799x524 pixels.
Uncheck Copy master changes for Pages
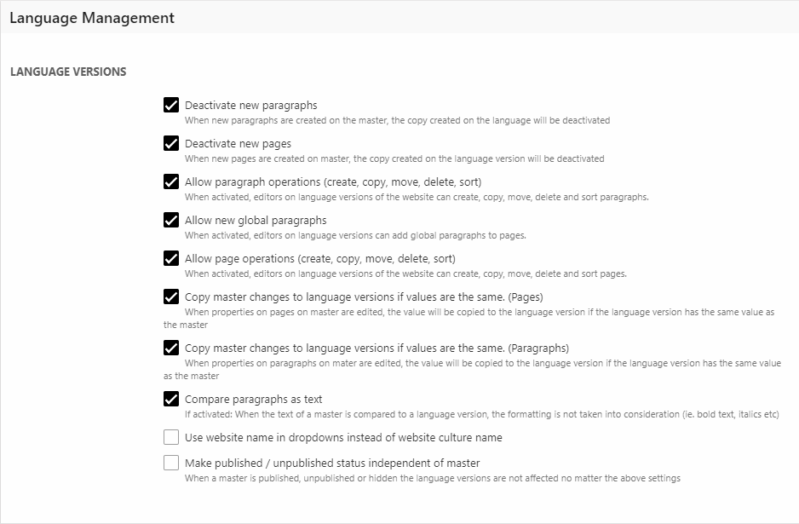click(x=171, y=297)
